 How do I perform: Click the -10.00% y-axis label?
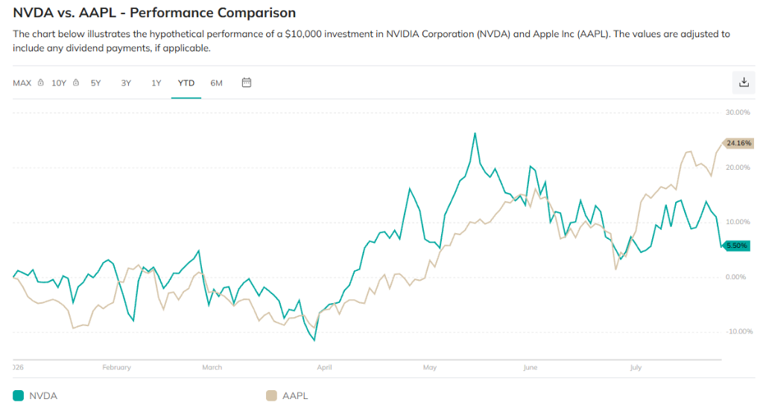[739, 331]
